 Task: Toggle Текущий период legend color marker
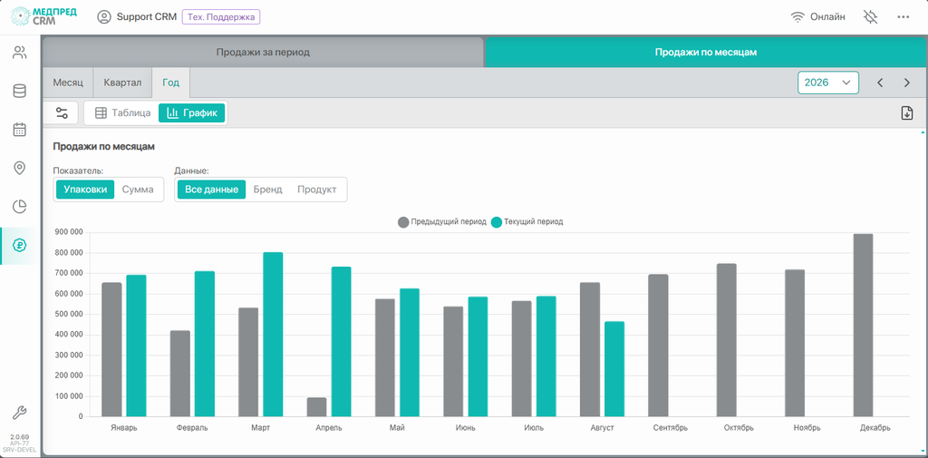click(x=497, y=222)
